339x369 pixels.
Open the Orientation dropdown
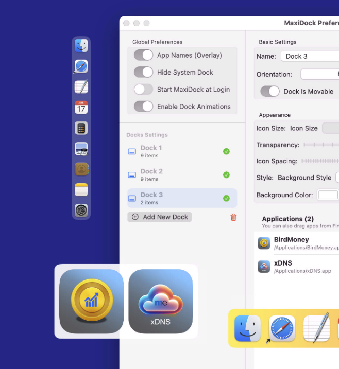point(320,74)
